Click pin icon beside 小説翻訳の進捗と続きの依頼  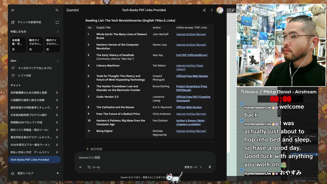(57, 100)
